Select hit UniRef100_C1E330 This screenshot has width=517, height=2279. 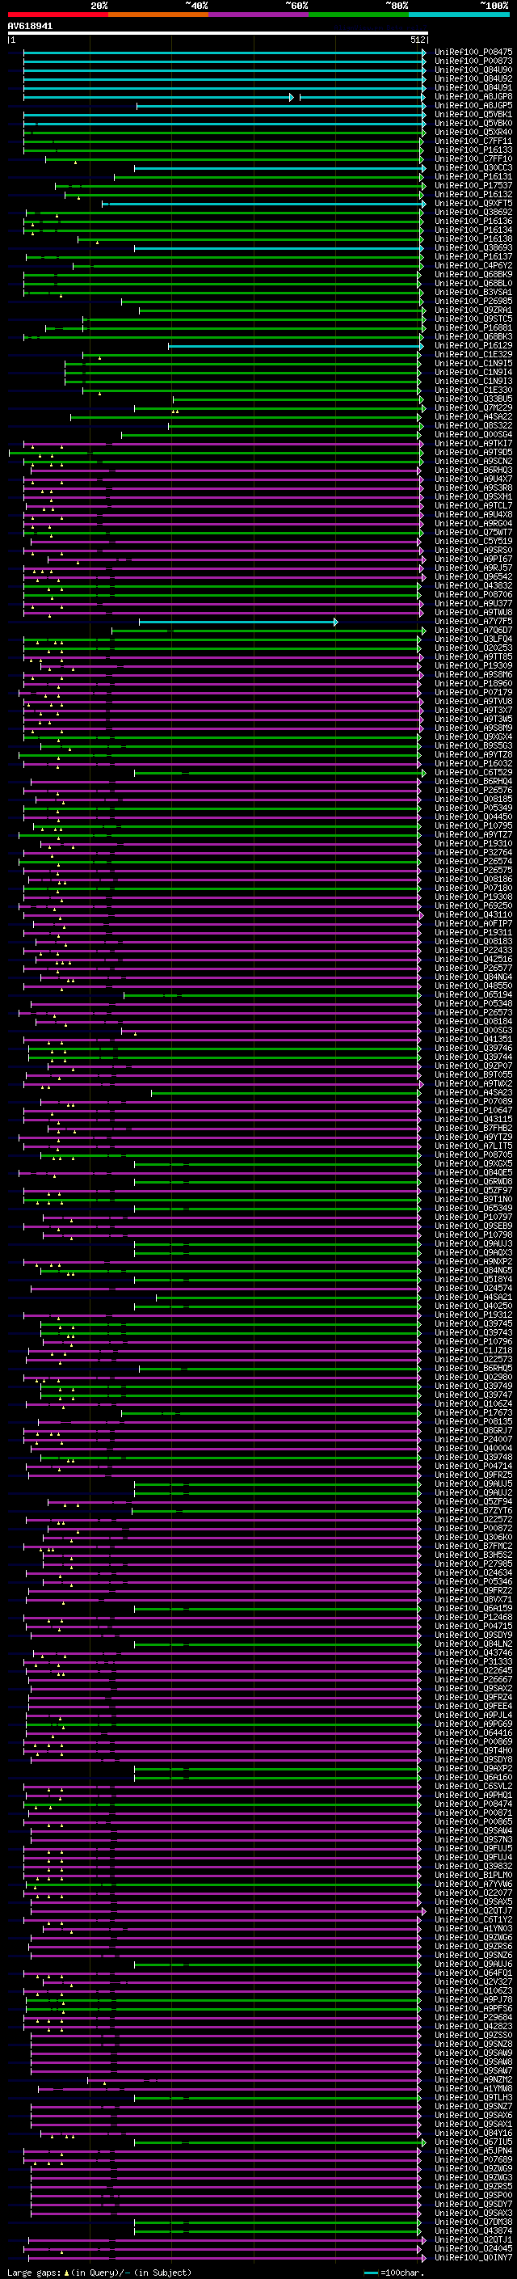point(473,390)
